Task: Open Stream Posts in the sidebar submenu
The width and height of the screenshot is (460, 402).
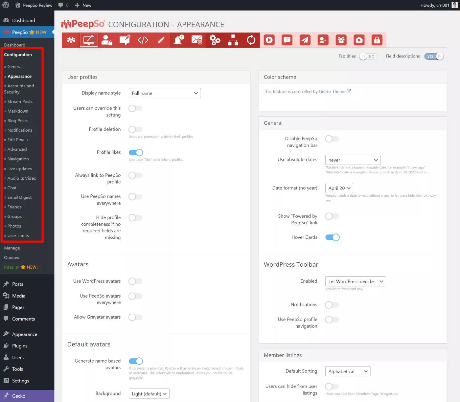Action: [x=20, y=102]
